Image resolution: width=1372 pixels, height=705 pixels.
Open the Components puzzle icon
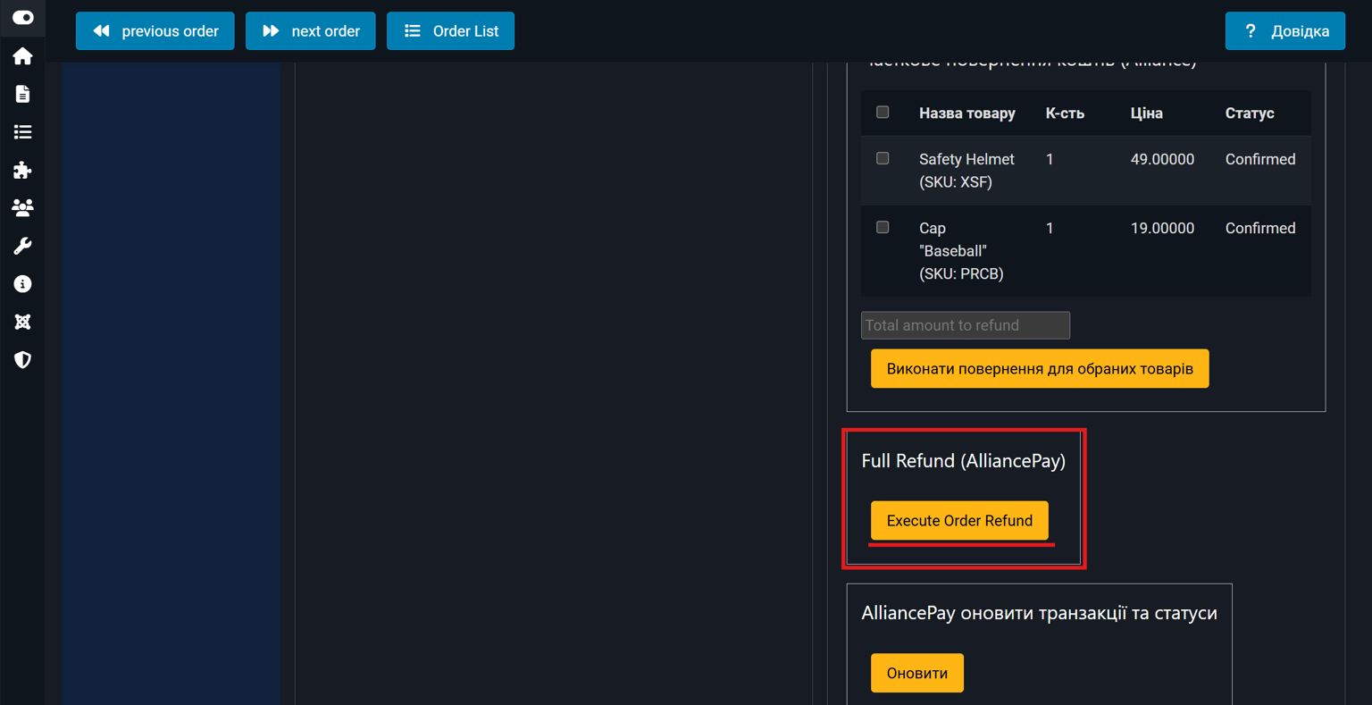click(22, 170)
